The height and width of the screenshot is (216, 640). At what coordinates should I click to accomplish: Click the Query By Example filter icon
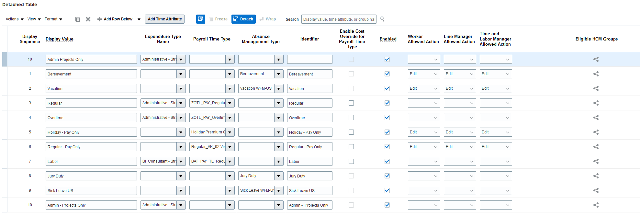pyautogui.click(x=201, y=19)
